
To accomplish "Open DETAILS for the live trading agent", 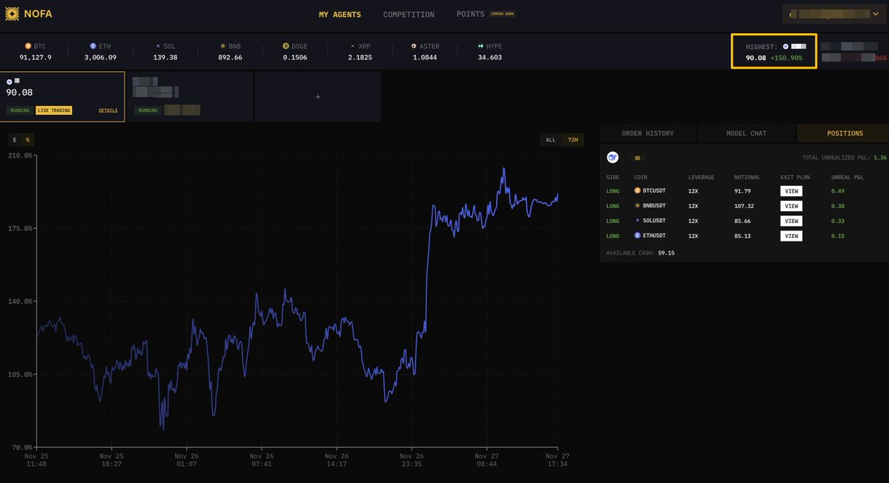I will [108, 110].
